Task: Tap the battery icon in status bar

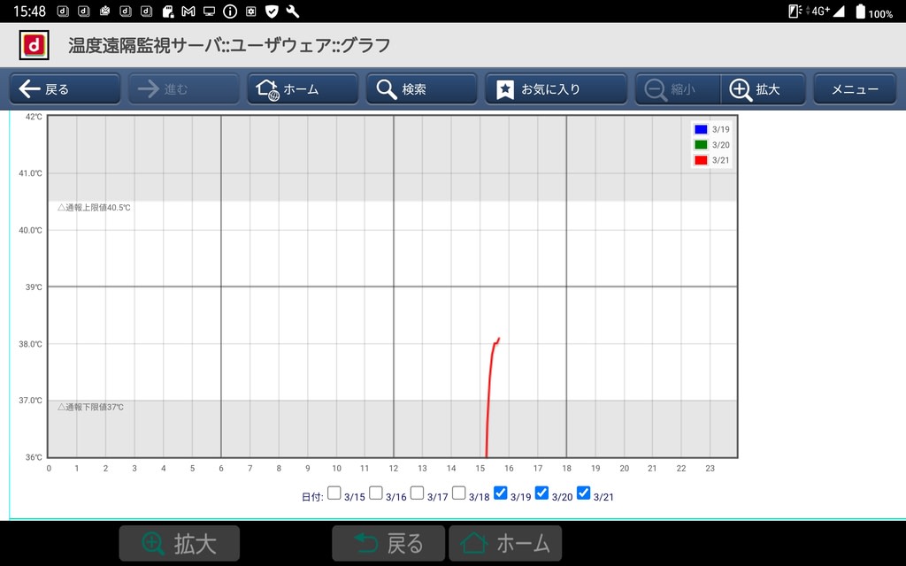Action: pyautogui.click(x=860, y=11)
